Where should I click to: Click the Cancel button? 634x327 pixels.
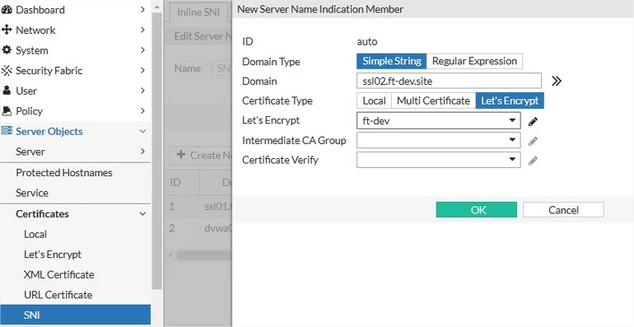pos(563,210)
